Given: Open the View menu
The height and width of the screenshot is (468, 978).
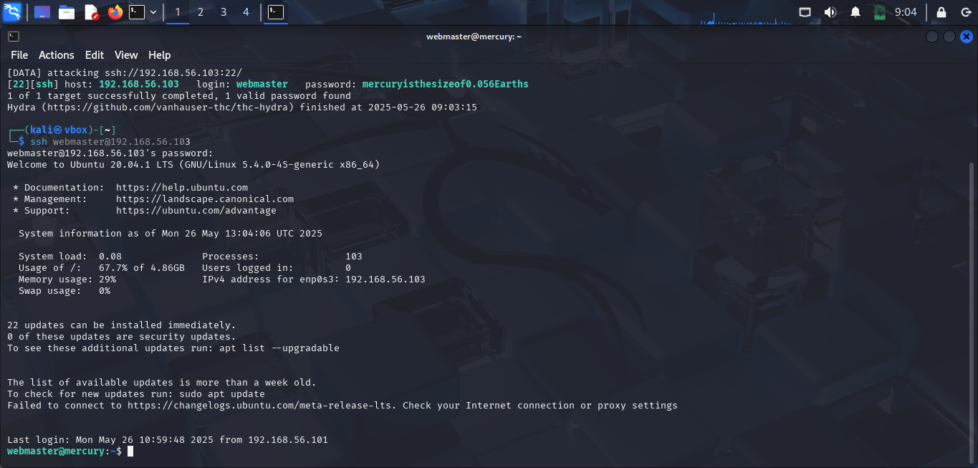Looking at the screenshot, I should coord(126,55).
